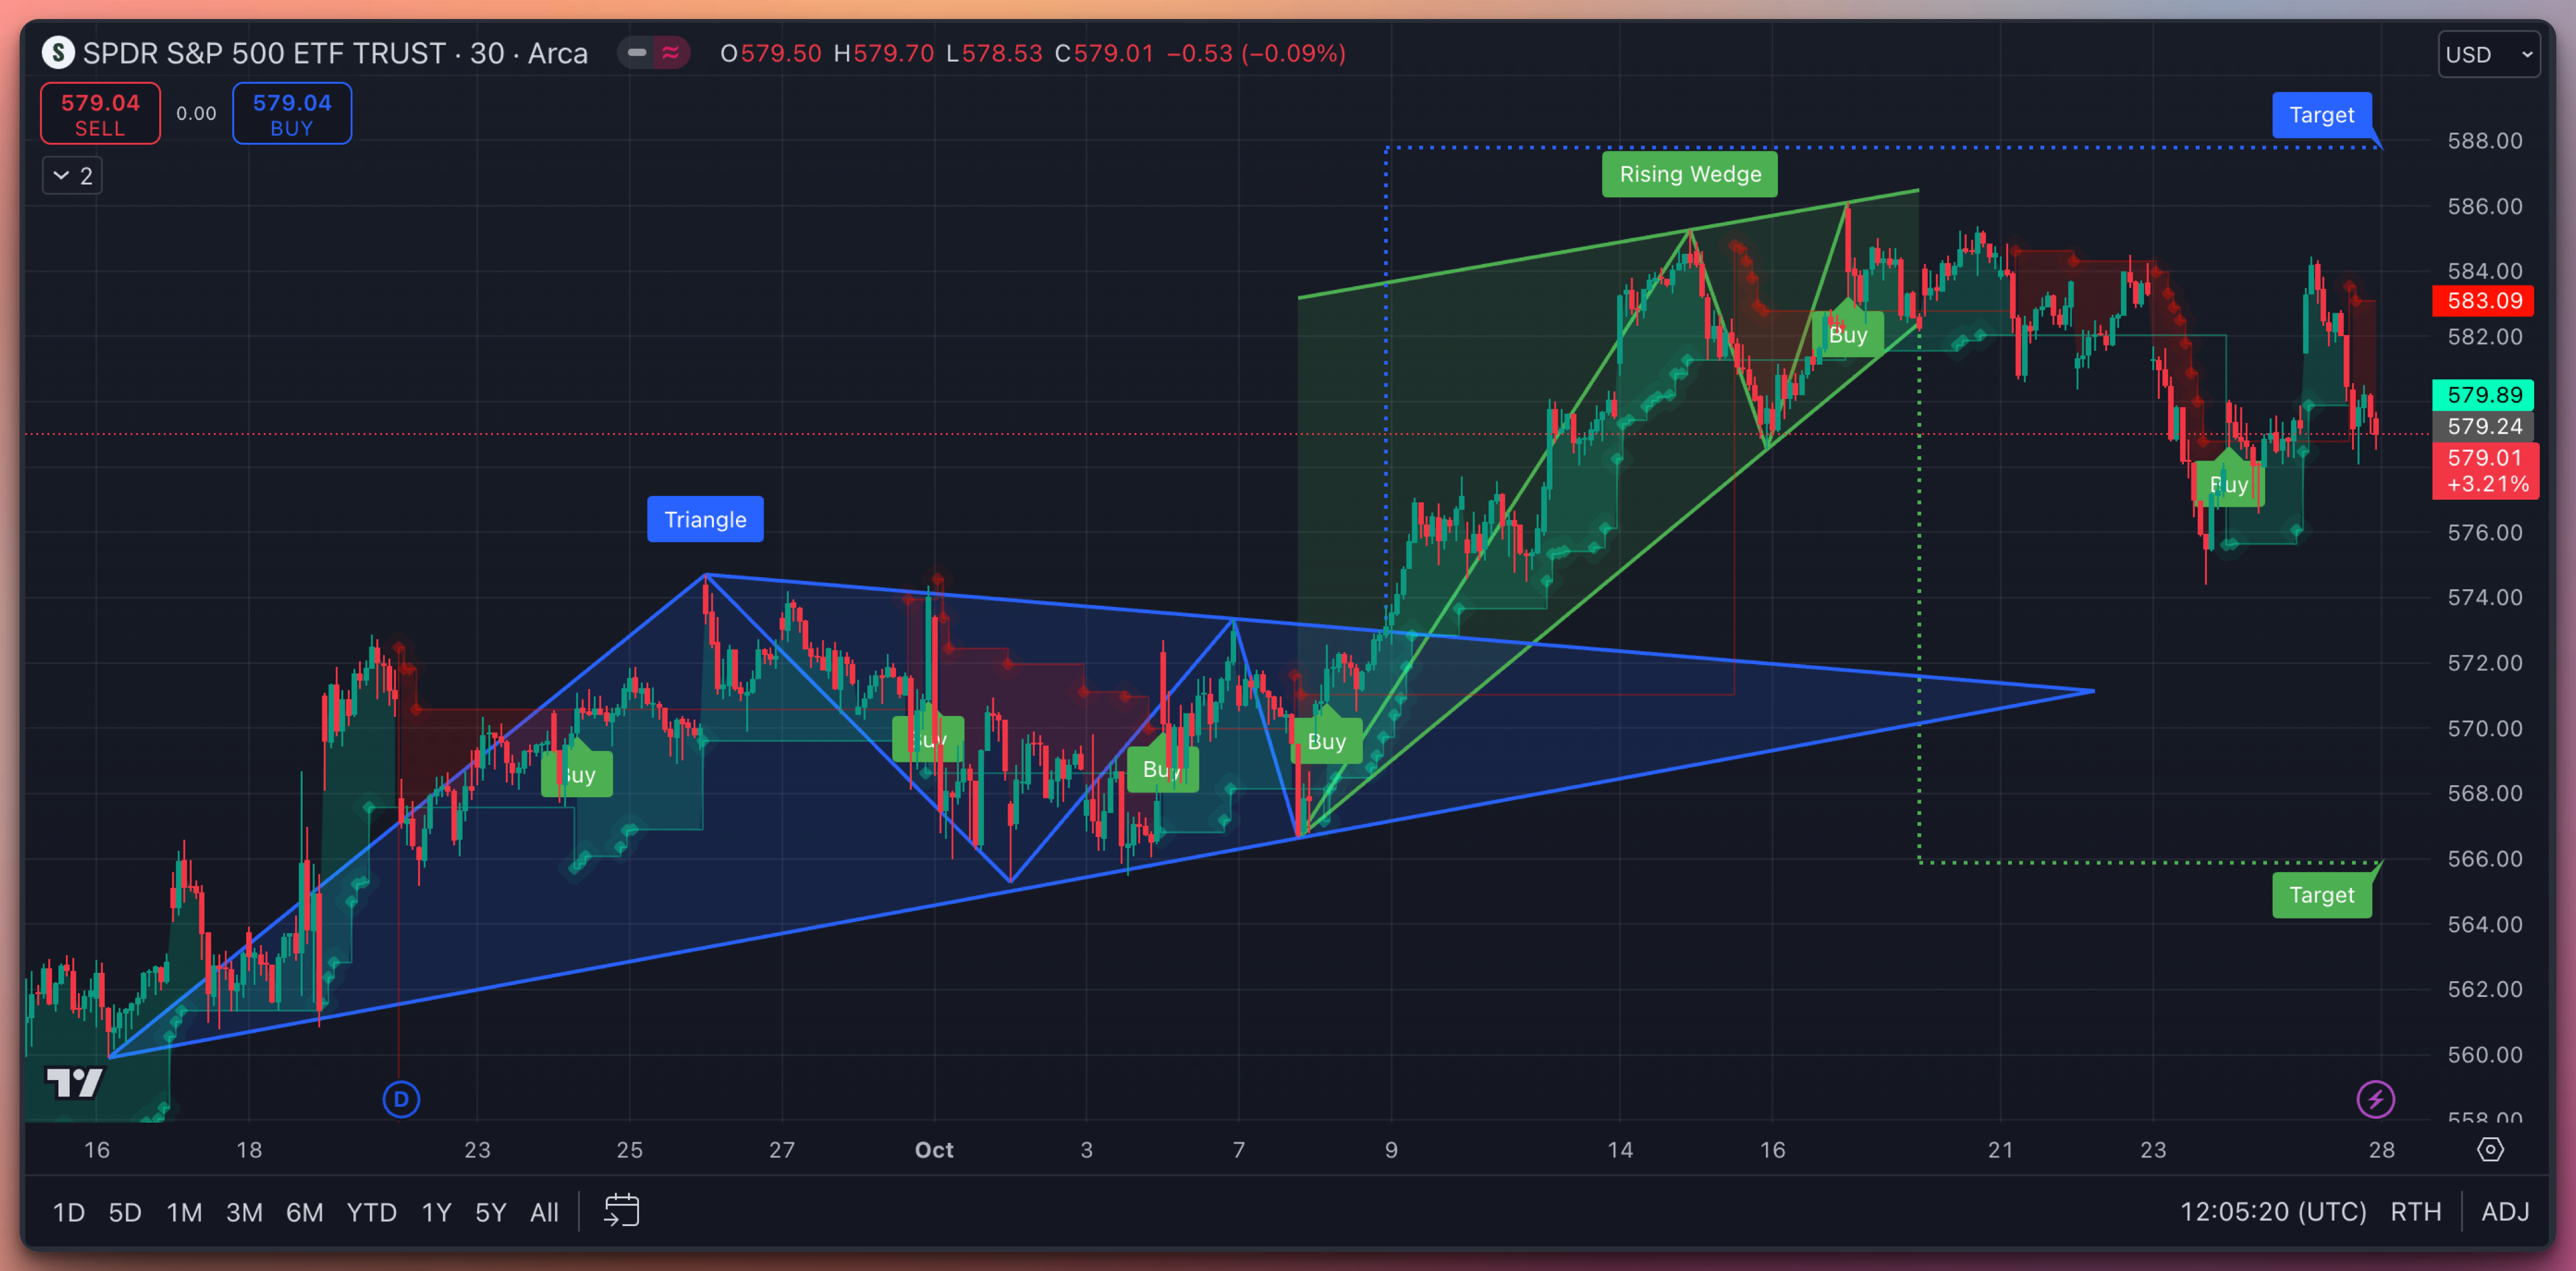
Task: Click the dividend D marker icon
Action: [x=401, y=1099]
